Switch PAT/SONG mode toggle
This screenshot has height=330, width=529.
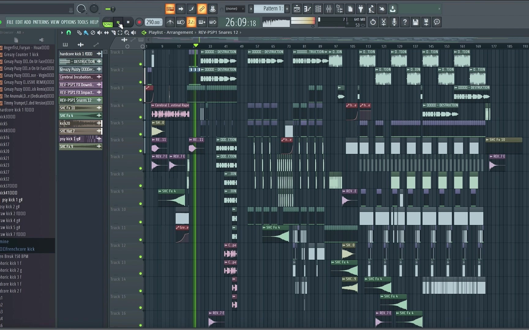click(x=108, y=22)
